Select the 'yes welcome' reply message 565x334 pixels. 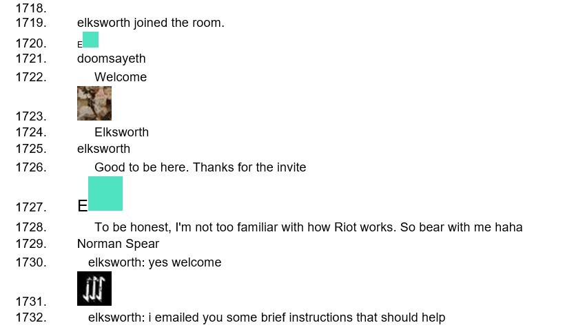pyautogui.click(x=154, y=262)
